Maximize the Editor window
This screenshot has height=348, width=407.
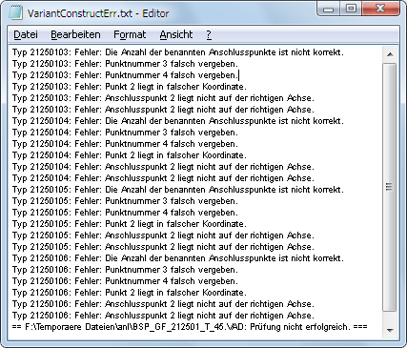pos(351,9)
